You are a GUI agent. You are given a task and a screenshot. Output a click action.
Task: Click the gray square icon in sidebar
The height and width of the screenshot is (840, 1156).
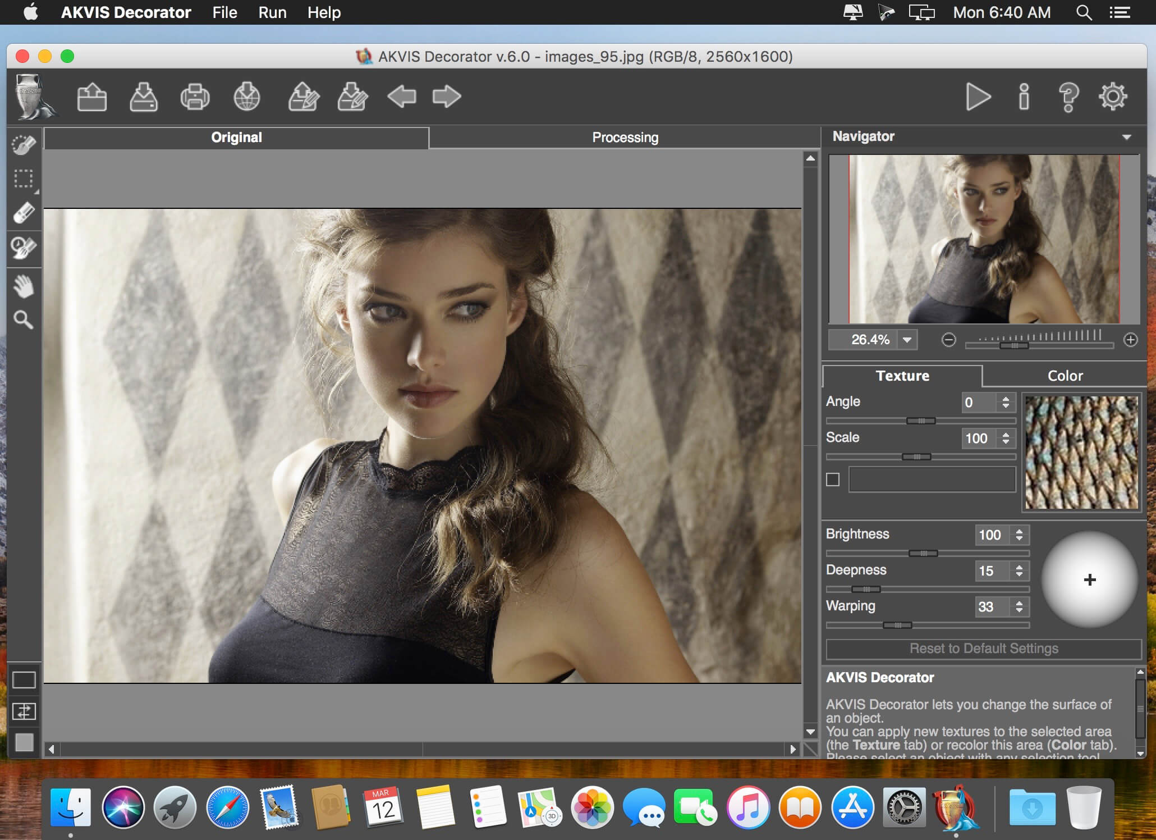coord(24,742)
